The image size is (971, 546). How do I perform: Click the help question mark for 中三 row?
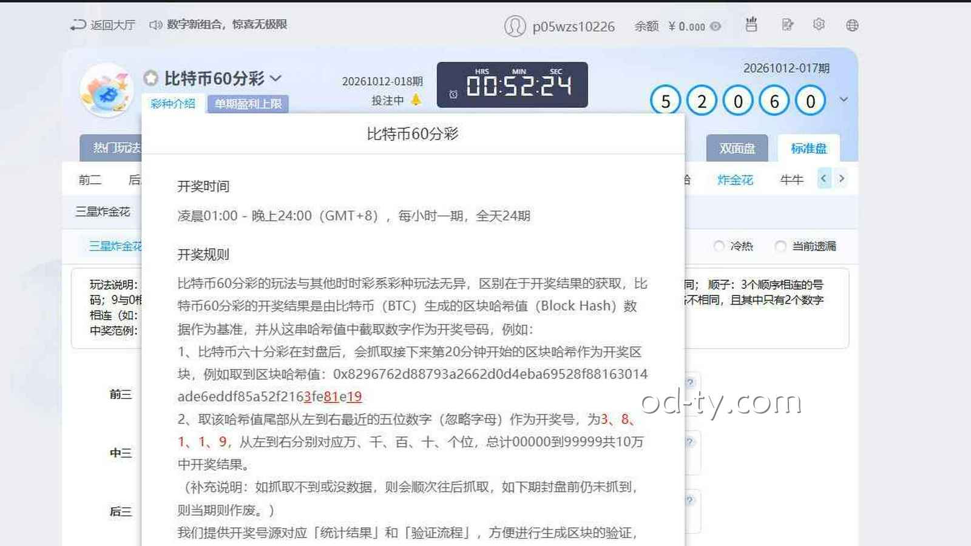(x=689, y=441)
